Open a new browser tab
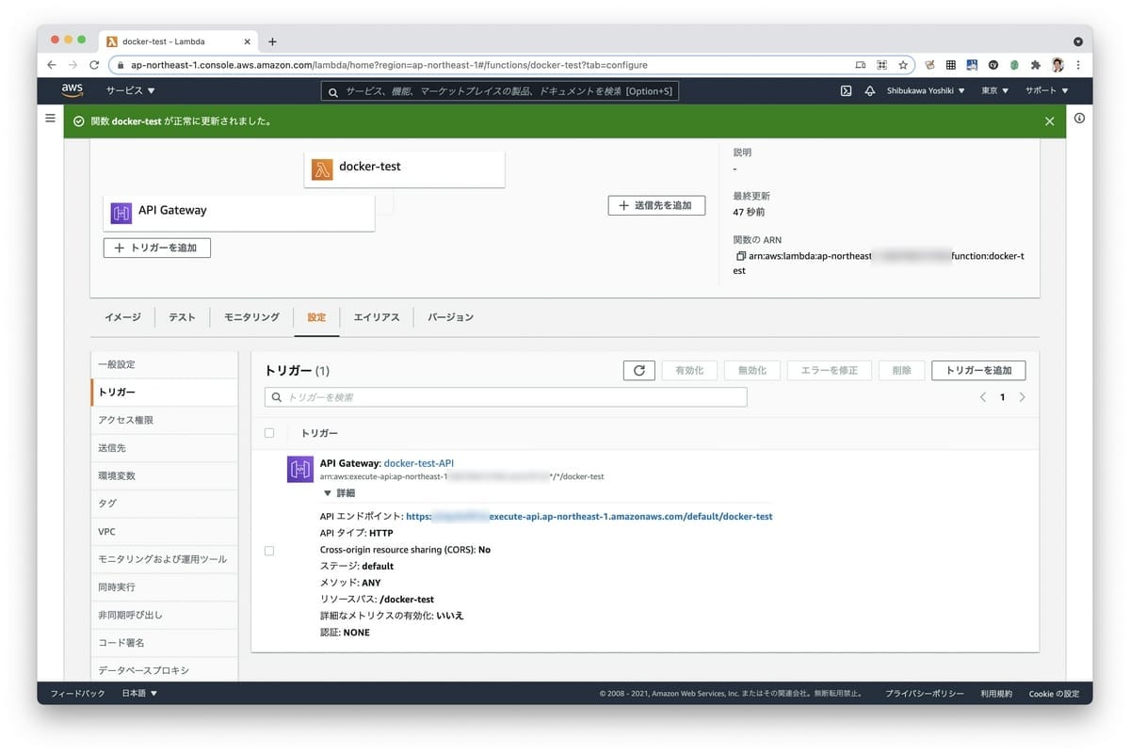 [x=272, y=41]
